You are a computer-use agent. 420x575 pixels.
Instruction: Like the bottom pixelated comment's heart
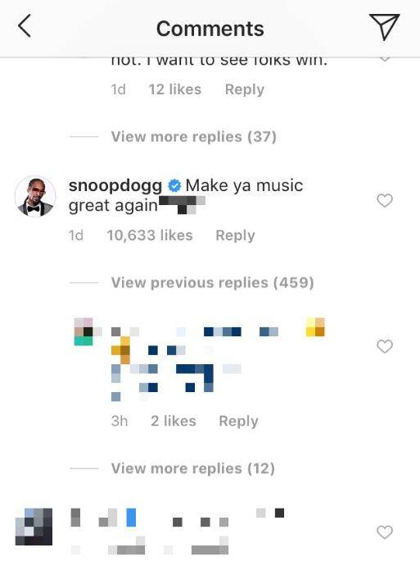pyautogui.click(x=385, y=532)
